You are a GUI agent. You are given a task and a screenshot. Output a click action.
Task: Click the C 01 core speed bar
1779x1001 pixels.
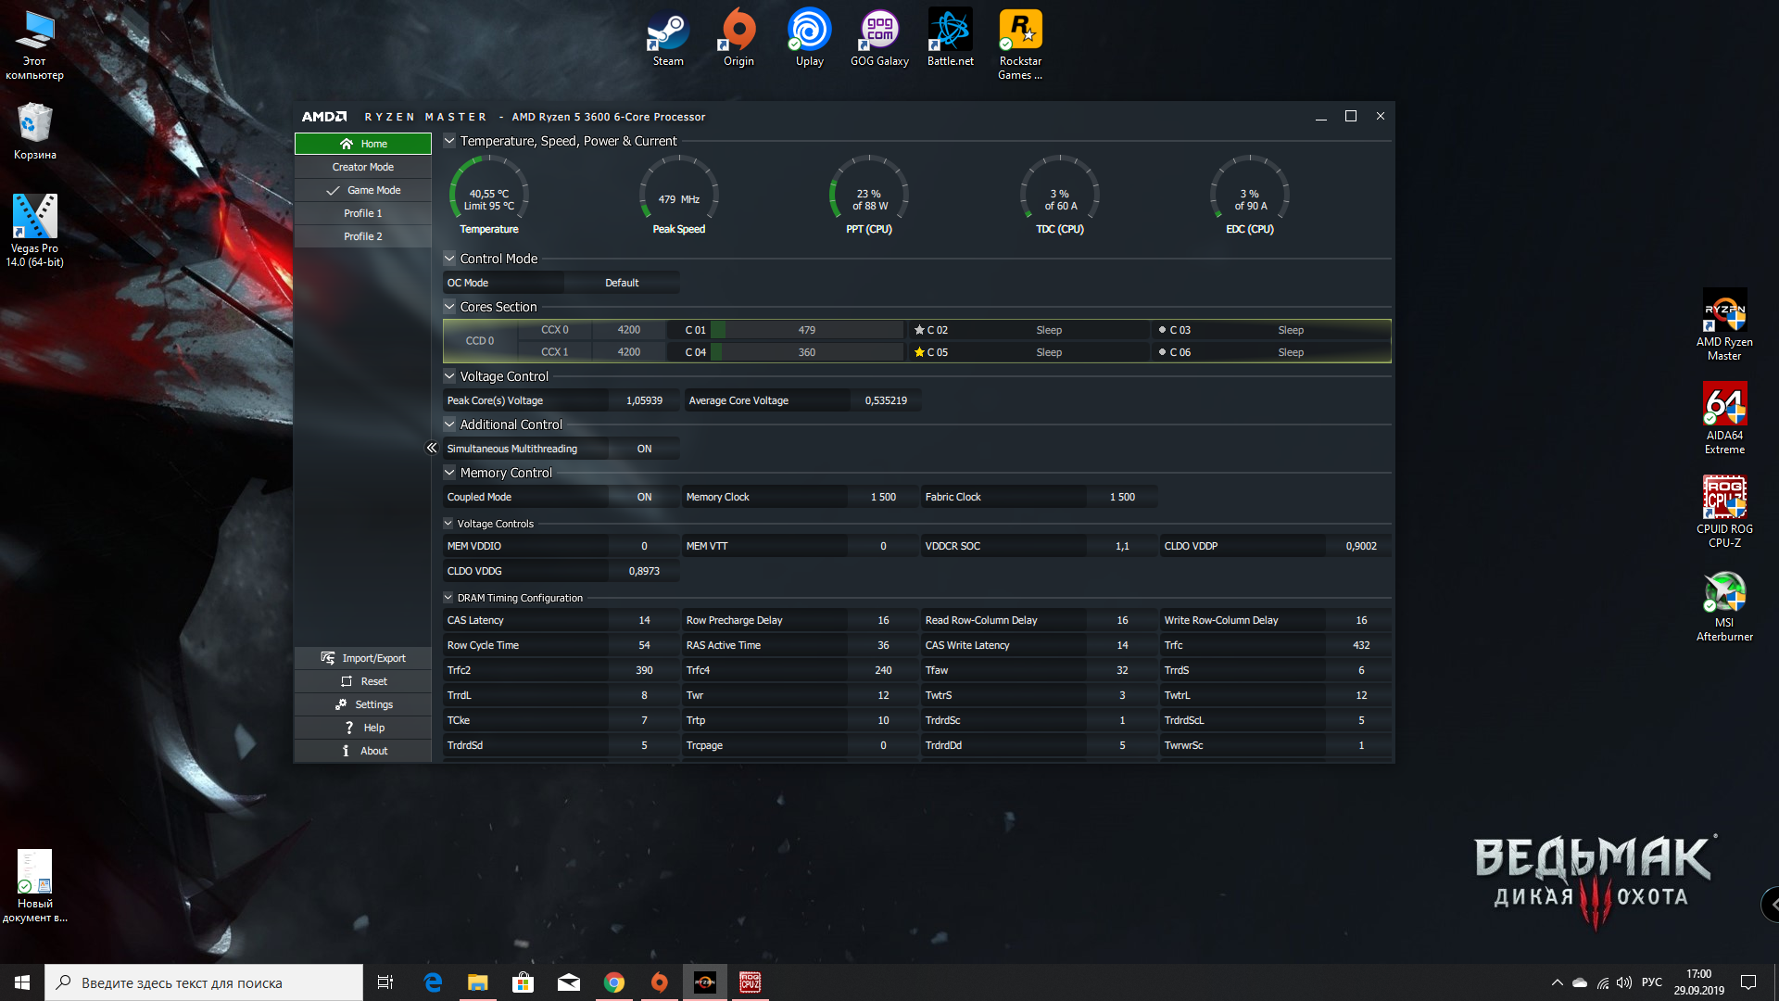tap(806, 330)
